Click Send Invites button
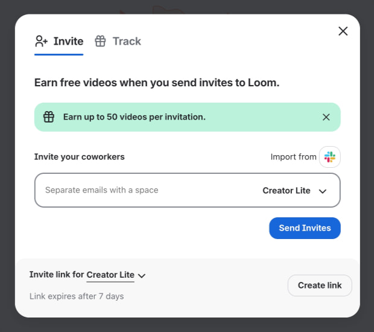The width and height of the screenshot is (374, 332). coord(305,228)
